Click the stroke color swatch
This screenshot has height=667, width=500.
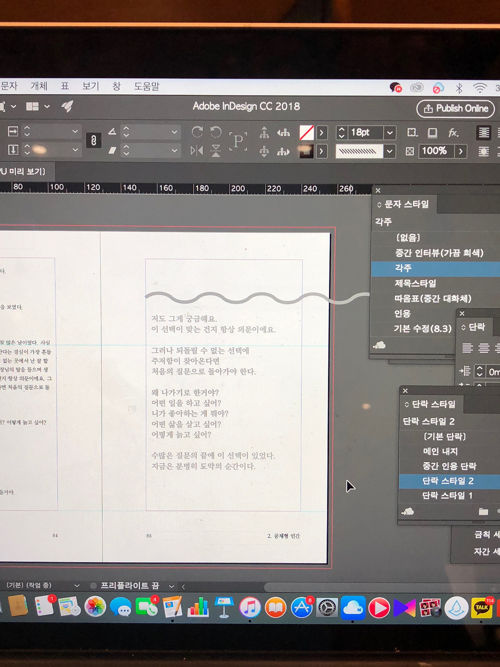[x=307, y=151]
